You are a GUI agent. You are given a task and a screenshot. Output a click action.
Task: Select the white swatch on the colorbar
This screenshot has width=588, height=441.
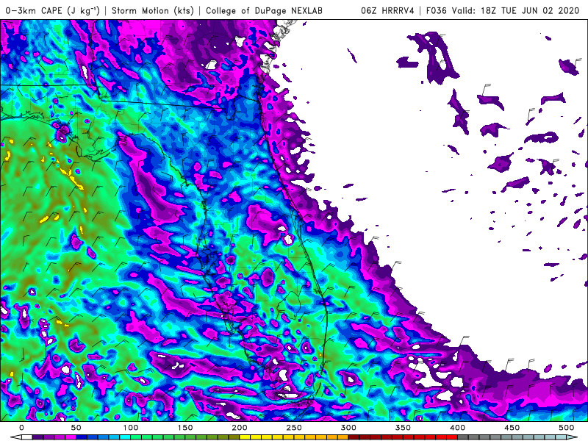(27, 437)
